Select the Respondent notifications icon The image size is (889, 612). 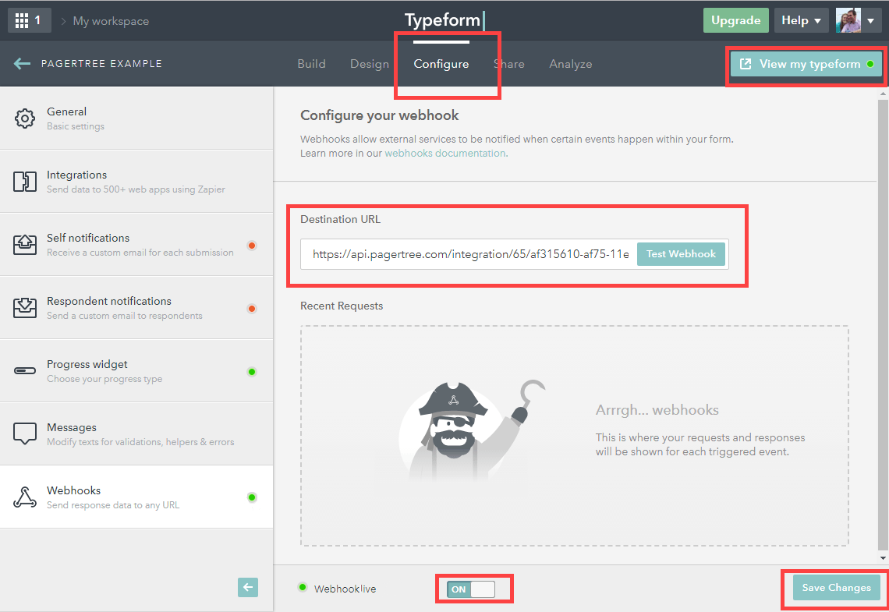[x=25, y=308]
